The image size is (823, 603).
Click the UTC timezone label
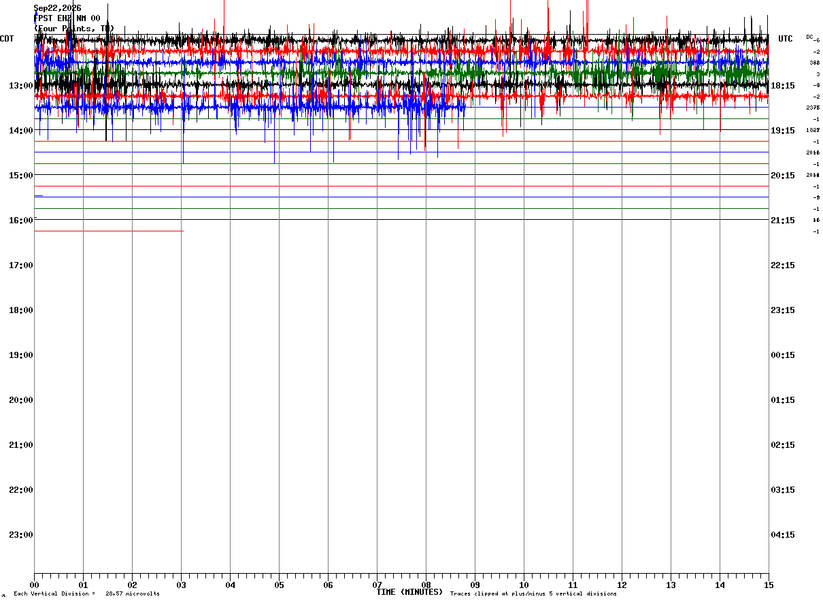click(x=786, y=39)
